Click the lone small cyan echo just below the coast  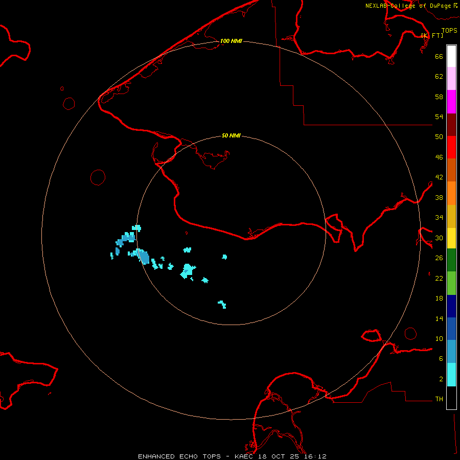[224, 257]
